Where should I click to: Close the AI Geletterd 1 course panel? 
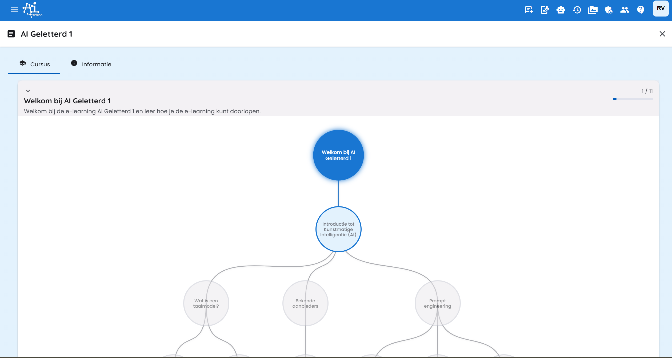(x=662, y=34)
